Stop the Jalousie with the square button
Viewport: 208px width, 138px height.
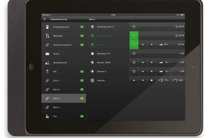tap(151, 80)
